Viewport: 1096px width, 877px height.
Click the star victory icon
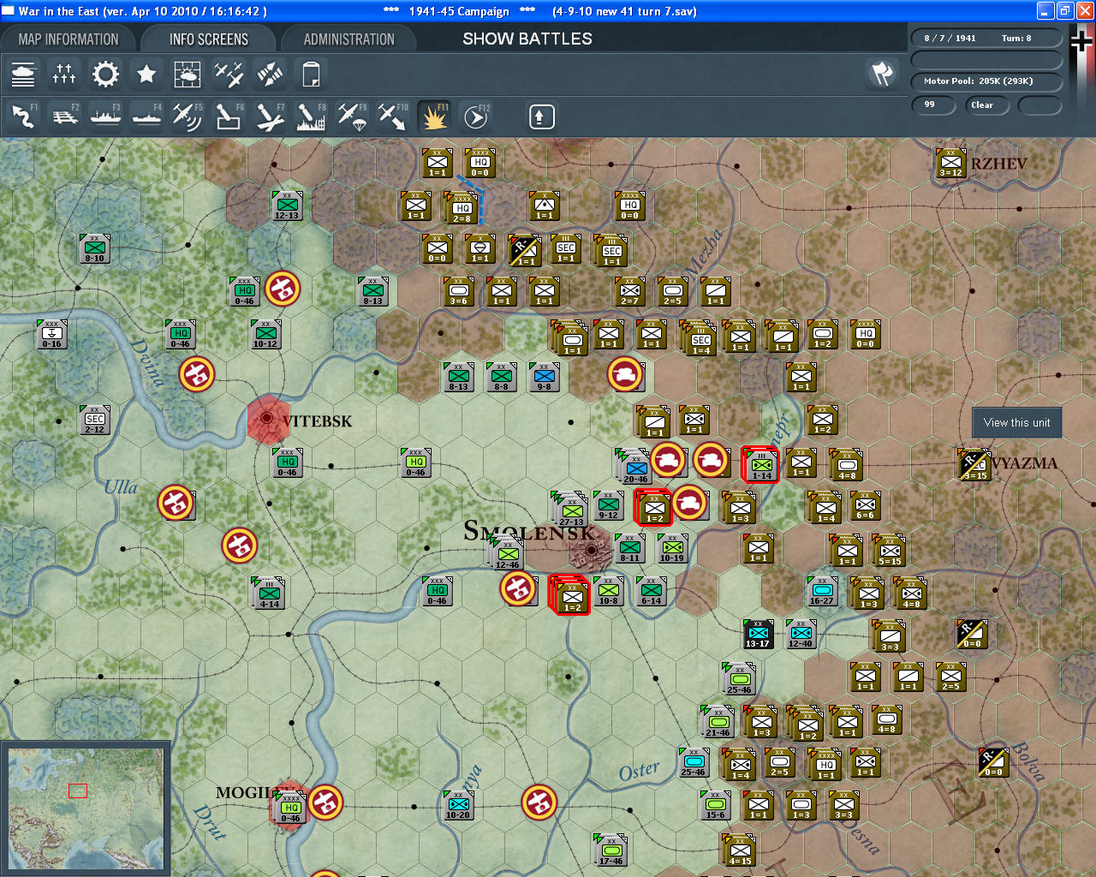click(x=146, y=75)
